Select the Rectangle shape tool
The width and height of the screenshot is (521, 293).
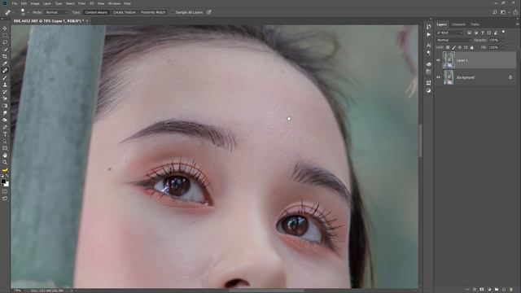5,148
